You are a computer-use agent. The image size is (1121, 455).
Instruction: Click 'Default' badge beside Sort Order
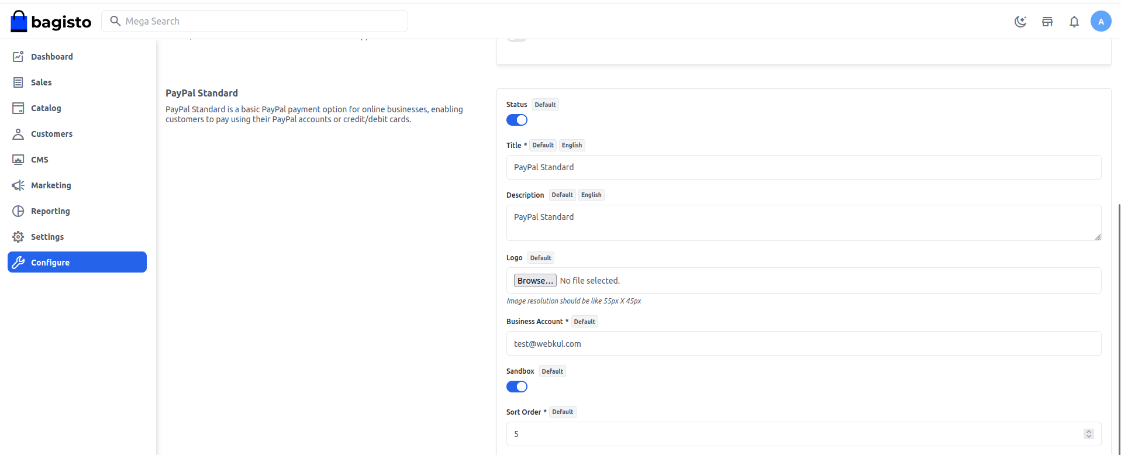[x=563, y=412]
